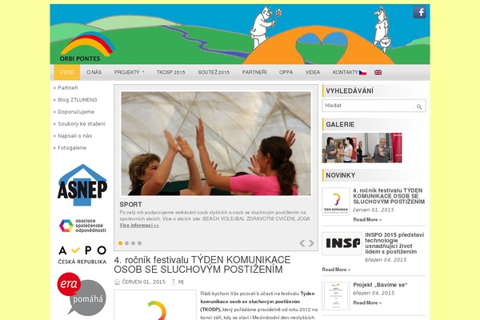The width and height of the screenshot is (480, 320).
Task: Open the TKOSP 2015 menu item
Action: (x=171, y=72)
